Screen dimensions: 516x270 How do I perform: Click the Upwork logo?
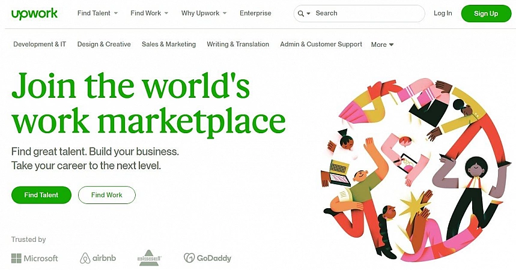tap(34, 14)
